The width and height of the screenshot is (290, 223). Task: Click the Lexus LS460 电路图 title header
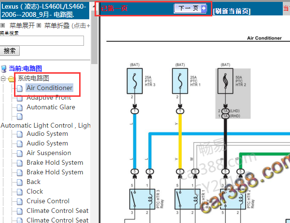click(44, 11)
